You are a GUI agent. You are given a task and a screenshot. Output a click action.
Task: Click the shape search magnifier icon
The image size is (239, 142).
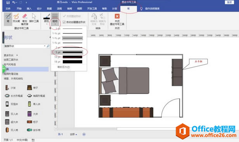tap(48, 46)
